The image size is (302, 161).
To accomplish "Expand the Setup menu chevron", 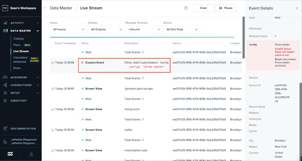I will coord(38,93).
